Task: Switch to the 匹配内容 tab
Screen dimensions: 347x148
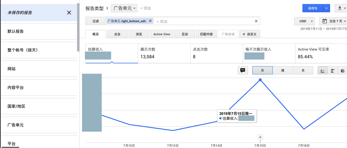Action: [x=206, y=34]
